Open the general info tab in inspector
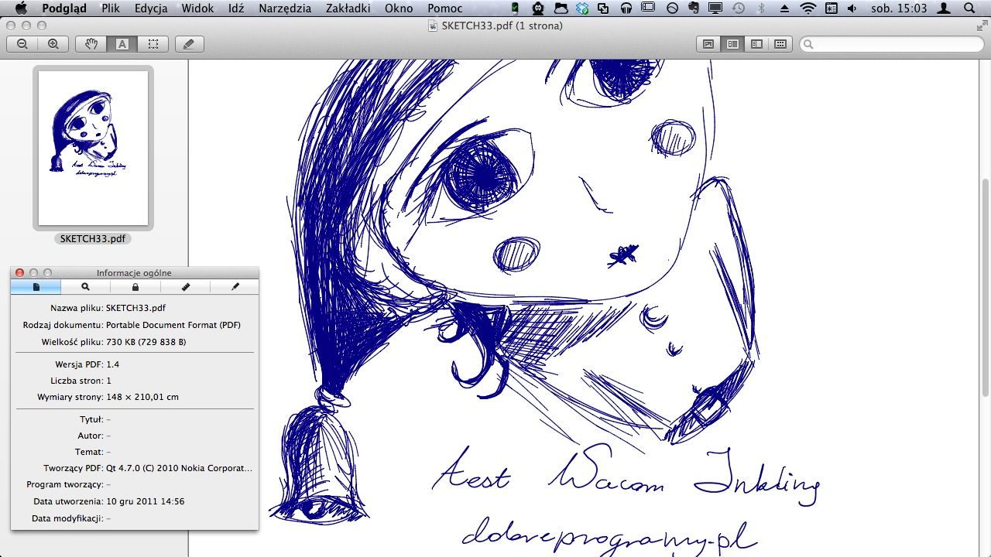This screenshot has width=991, height=557. 36,287
